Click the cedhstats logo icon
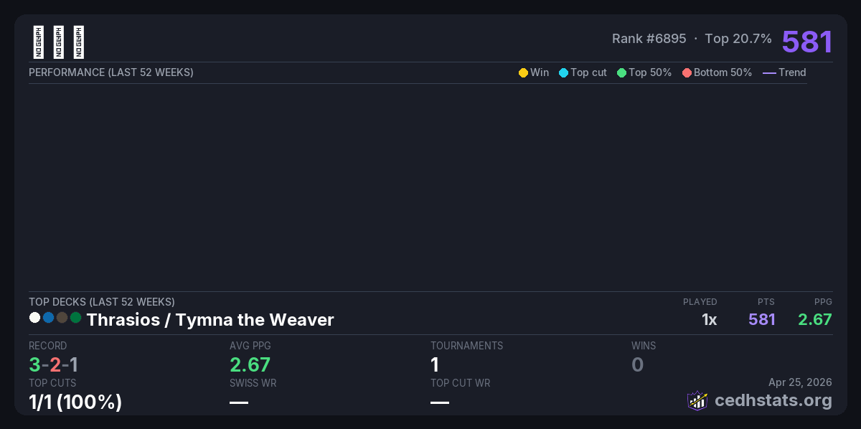Image resolution: width=861 pixels, height=429 pixels. pyautogui.click(x=697, y=400)
